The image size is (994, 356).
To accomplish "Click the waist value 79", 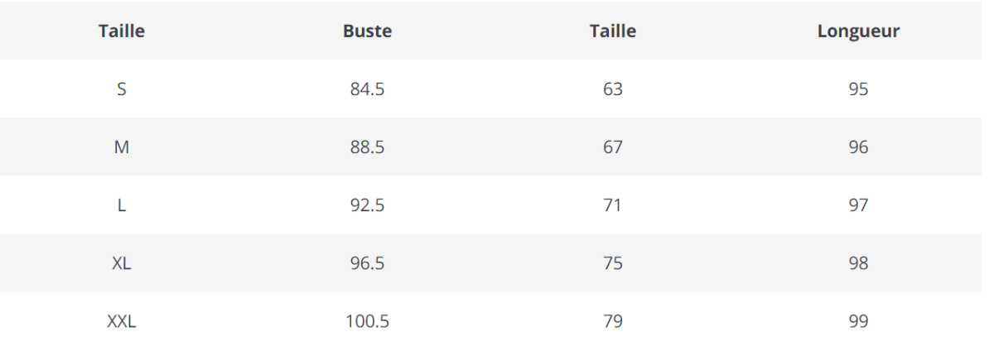I will (x=613, y=321).
